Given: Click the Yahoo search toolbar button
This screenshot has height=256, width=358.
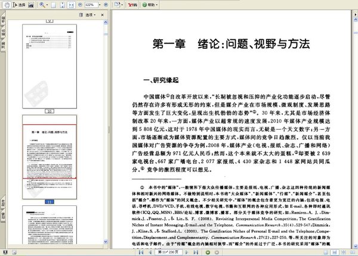Looking at the screenshot, I should tap(132, 5).
